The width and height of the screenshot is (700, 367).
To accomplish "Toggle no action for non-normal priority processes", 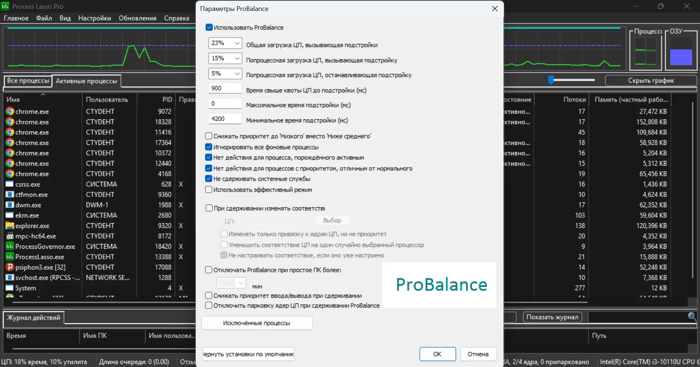I will [209, 168].
